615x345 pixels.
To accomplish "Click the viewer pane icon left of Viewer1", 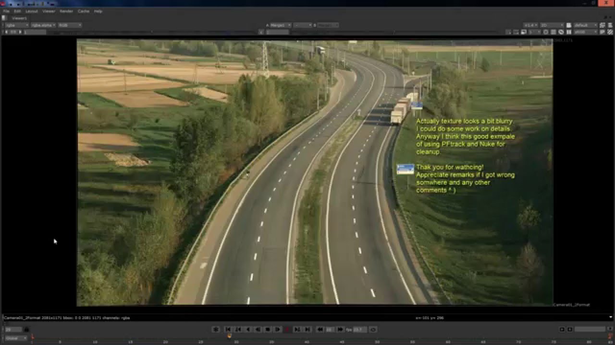I will (x=4, y=18).
